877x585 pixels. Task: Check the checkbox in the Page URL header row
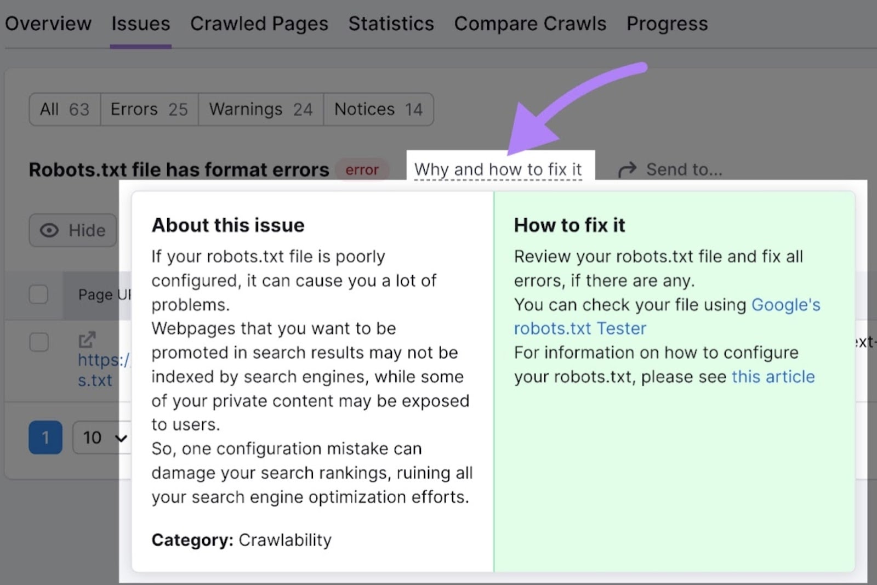(38, 295)
